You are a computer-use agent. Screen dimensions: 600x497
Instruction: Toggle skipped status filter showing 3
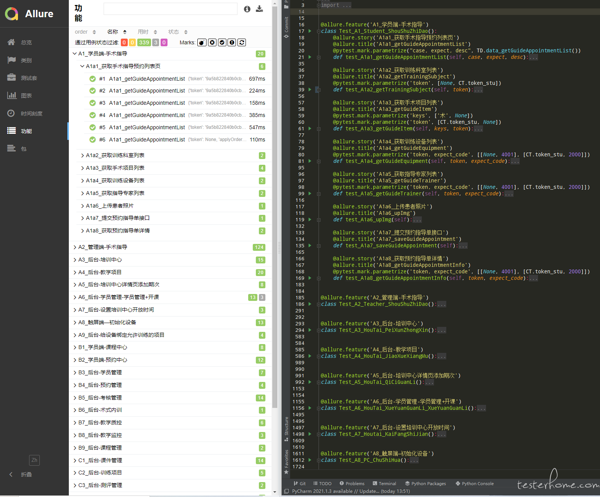coord(156,42)
